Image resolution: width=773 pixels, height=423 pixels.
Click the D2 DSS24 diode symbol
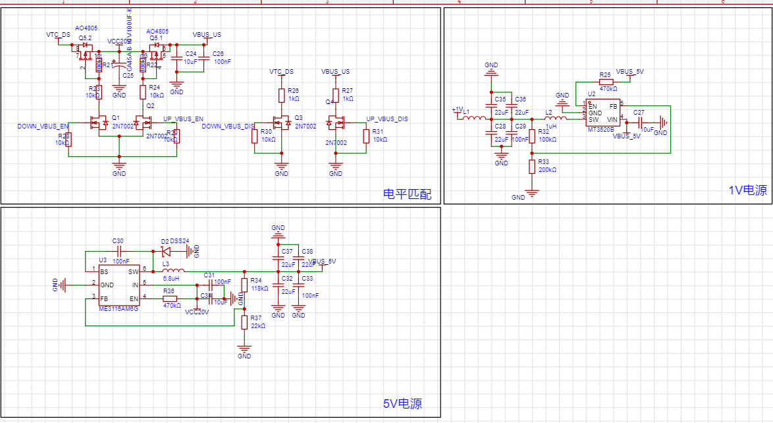click(167, 251)
